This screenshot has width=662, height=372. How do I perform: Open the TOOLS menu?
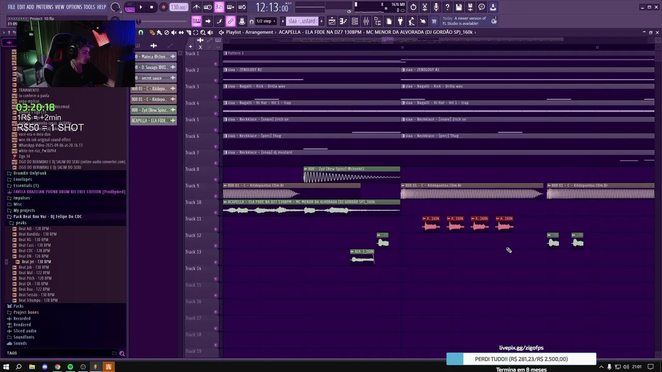pyautogui.click(x=89, y=7)
